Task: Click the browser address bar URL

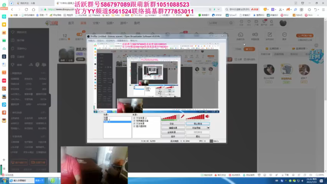Action: pyautogui.click(x=61, y=9)
